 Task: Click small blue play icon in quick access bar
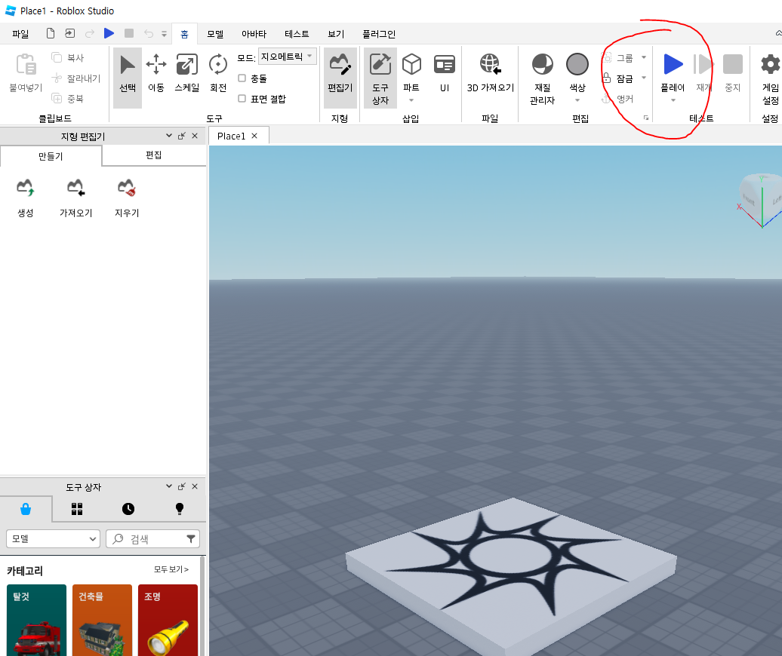point(109,33)
